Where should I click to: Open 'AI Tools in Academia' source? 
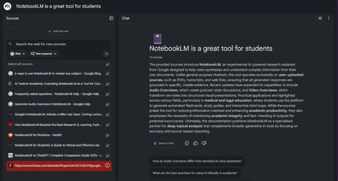click(x=58, y=84)
